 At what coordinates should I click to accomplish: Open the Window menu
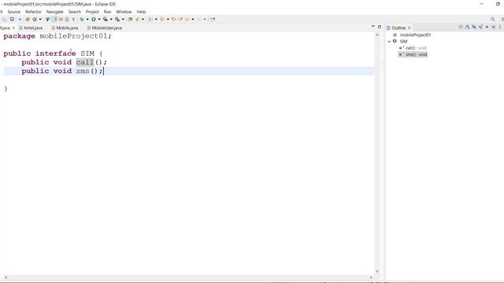124,12
